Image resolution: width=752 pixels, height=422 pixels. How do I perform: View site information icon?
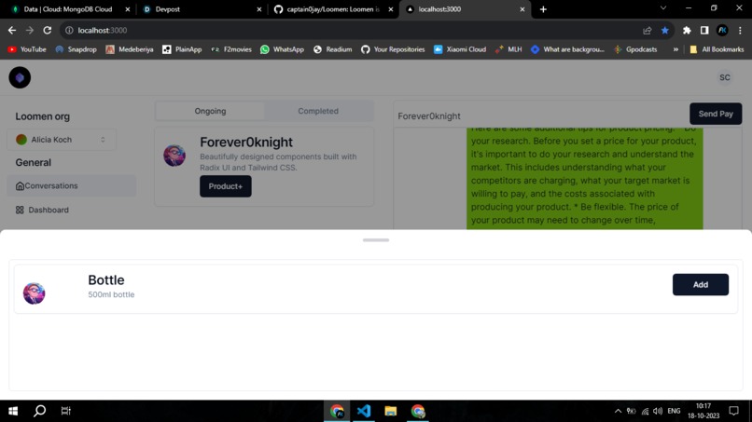tap(69, 30)
